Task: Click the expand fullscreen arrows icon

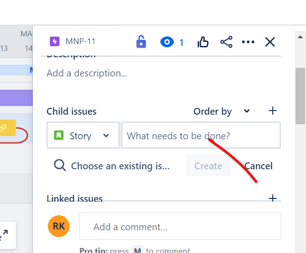Action: pyautogui.click(x=4, y=234)
